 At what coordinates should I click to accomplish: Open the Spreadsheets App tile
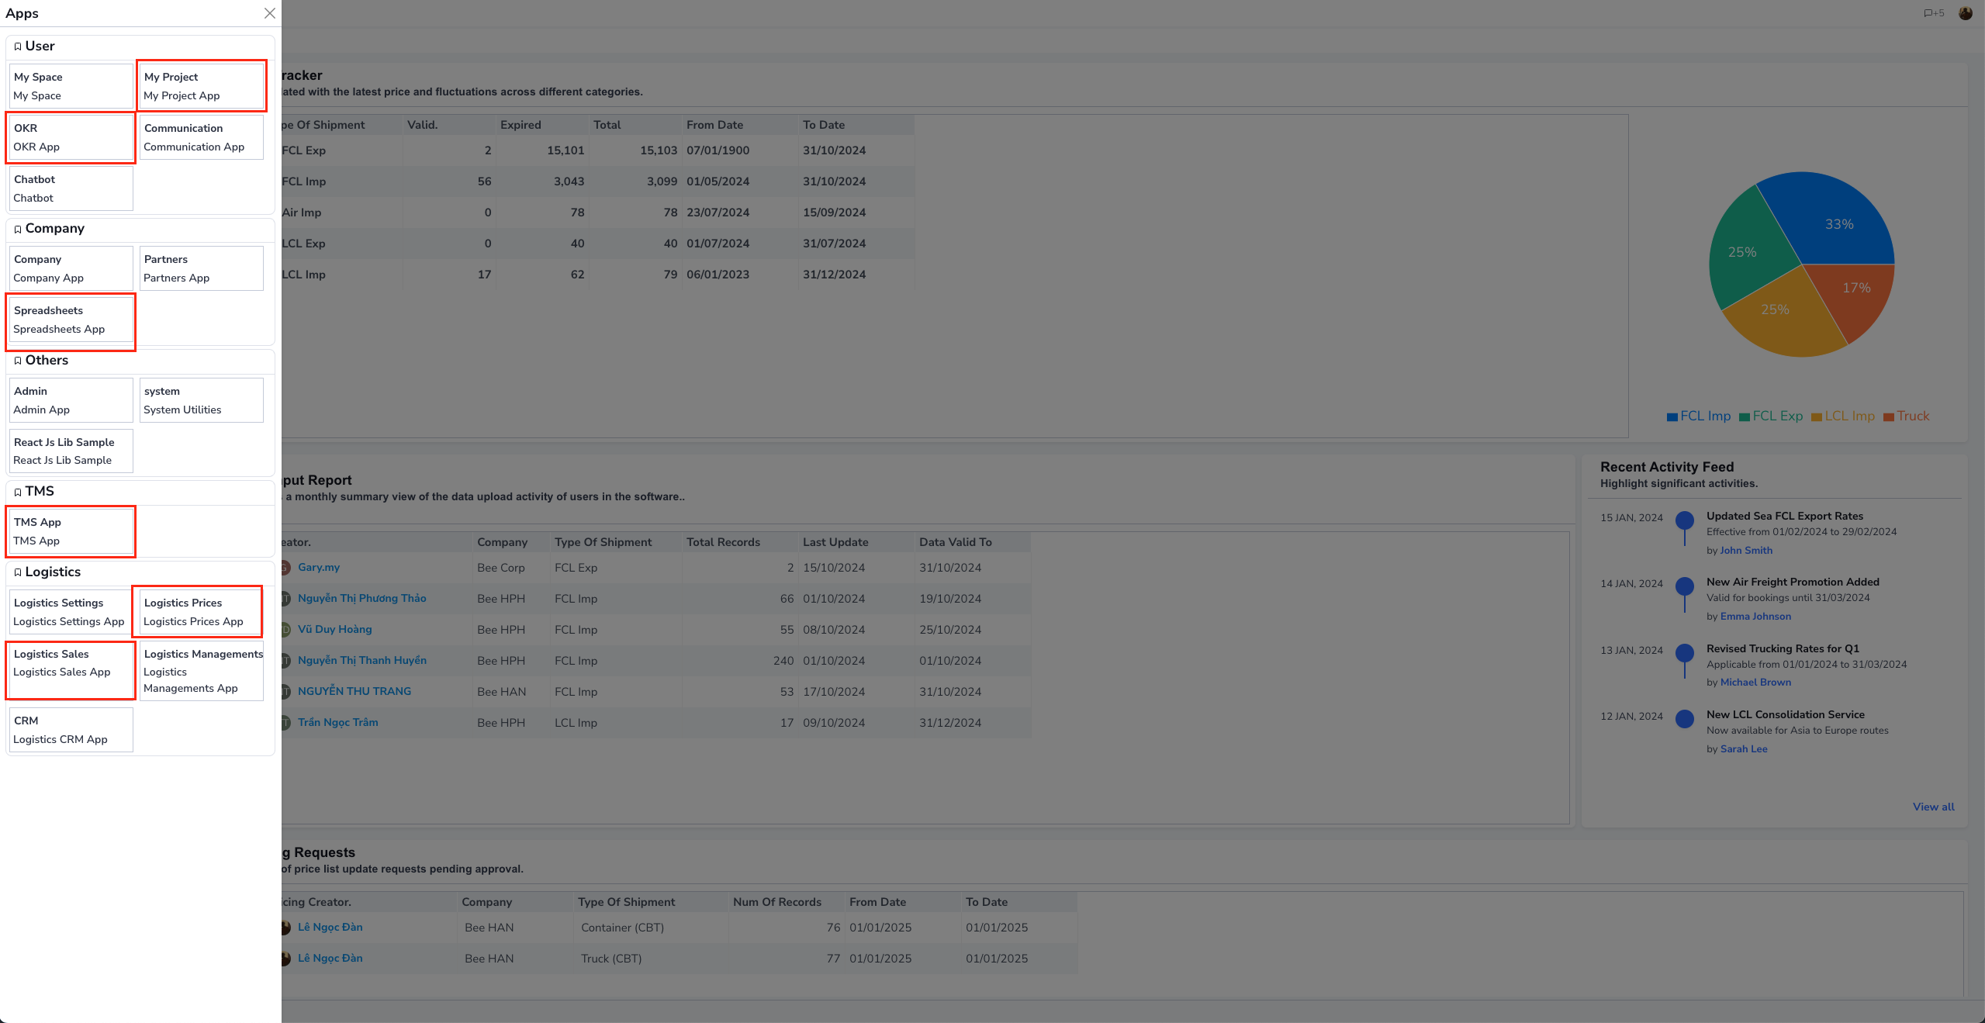click(x=71, y=320)
